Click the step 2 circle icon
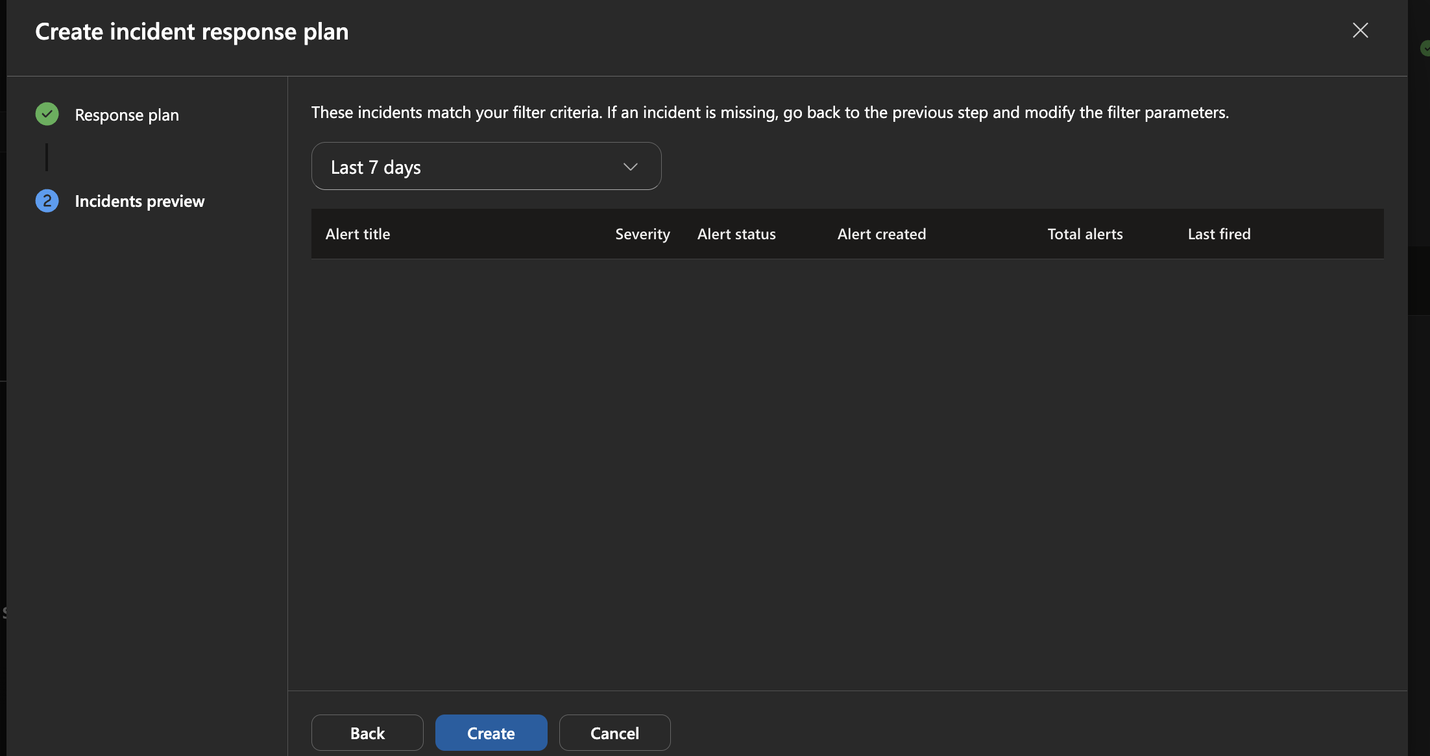The image size is (1430, 756). 47,201
